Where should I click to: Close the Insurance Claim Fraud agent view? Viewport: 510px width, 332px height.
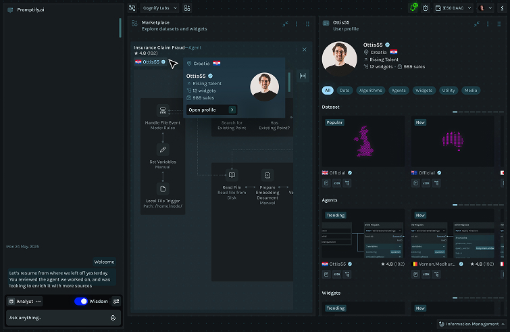pyautogui.click(x=305, y=49)
